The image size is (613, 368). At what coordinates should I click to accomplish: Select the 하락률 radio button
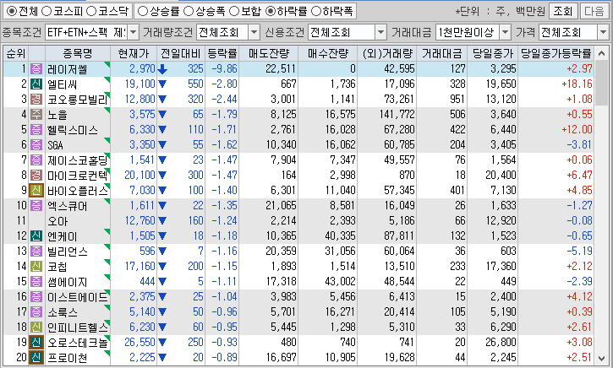pyautogui.click(x=270, y=11)
